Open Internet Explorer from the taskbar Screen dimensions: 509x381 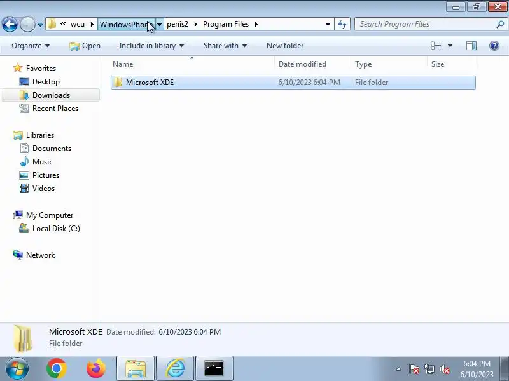click(176, 369)
